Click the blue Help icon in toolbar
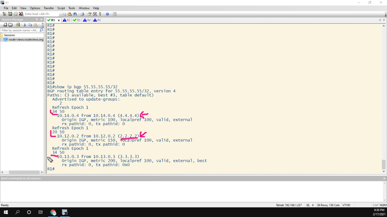Screen dimensions: 387x217 pyautogui.click(x=107, y=14)
